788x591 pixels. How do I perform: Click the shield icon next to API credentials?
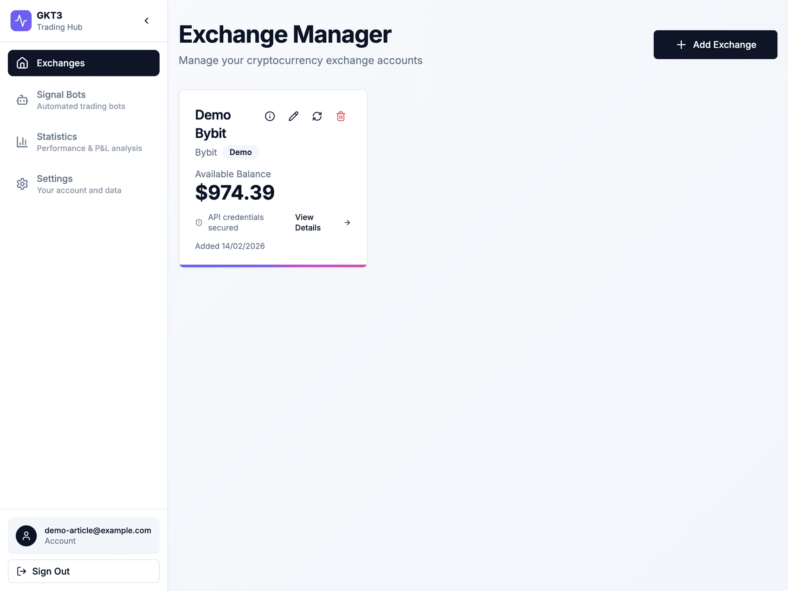coord(199,222)
